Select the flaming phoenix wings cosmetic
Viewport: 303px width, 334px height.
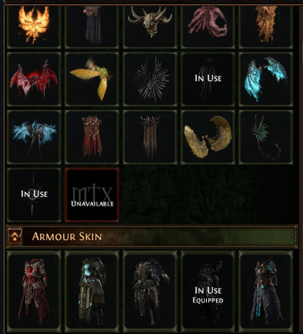(x=34, y=26)
